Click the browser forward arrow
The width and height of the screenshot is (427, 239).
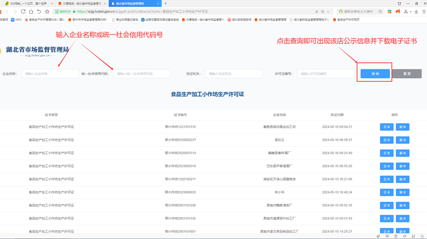(x=15, y=11)
